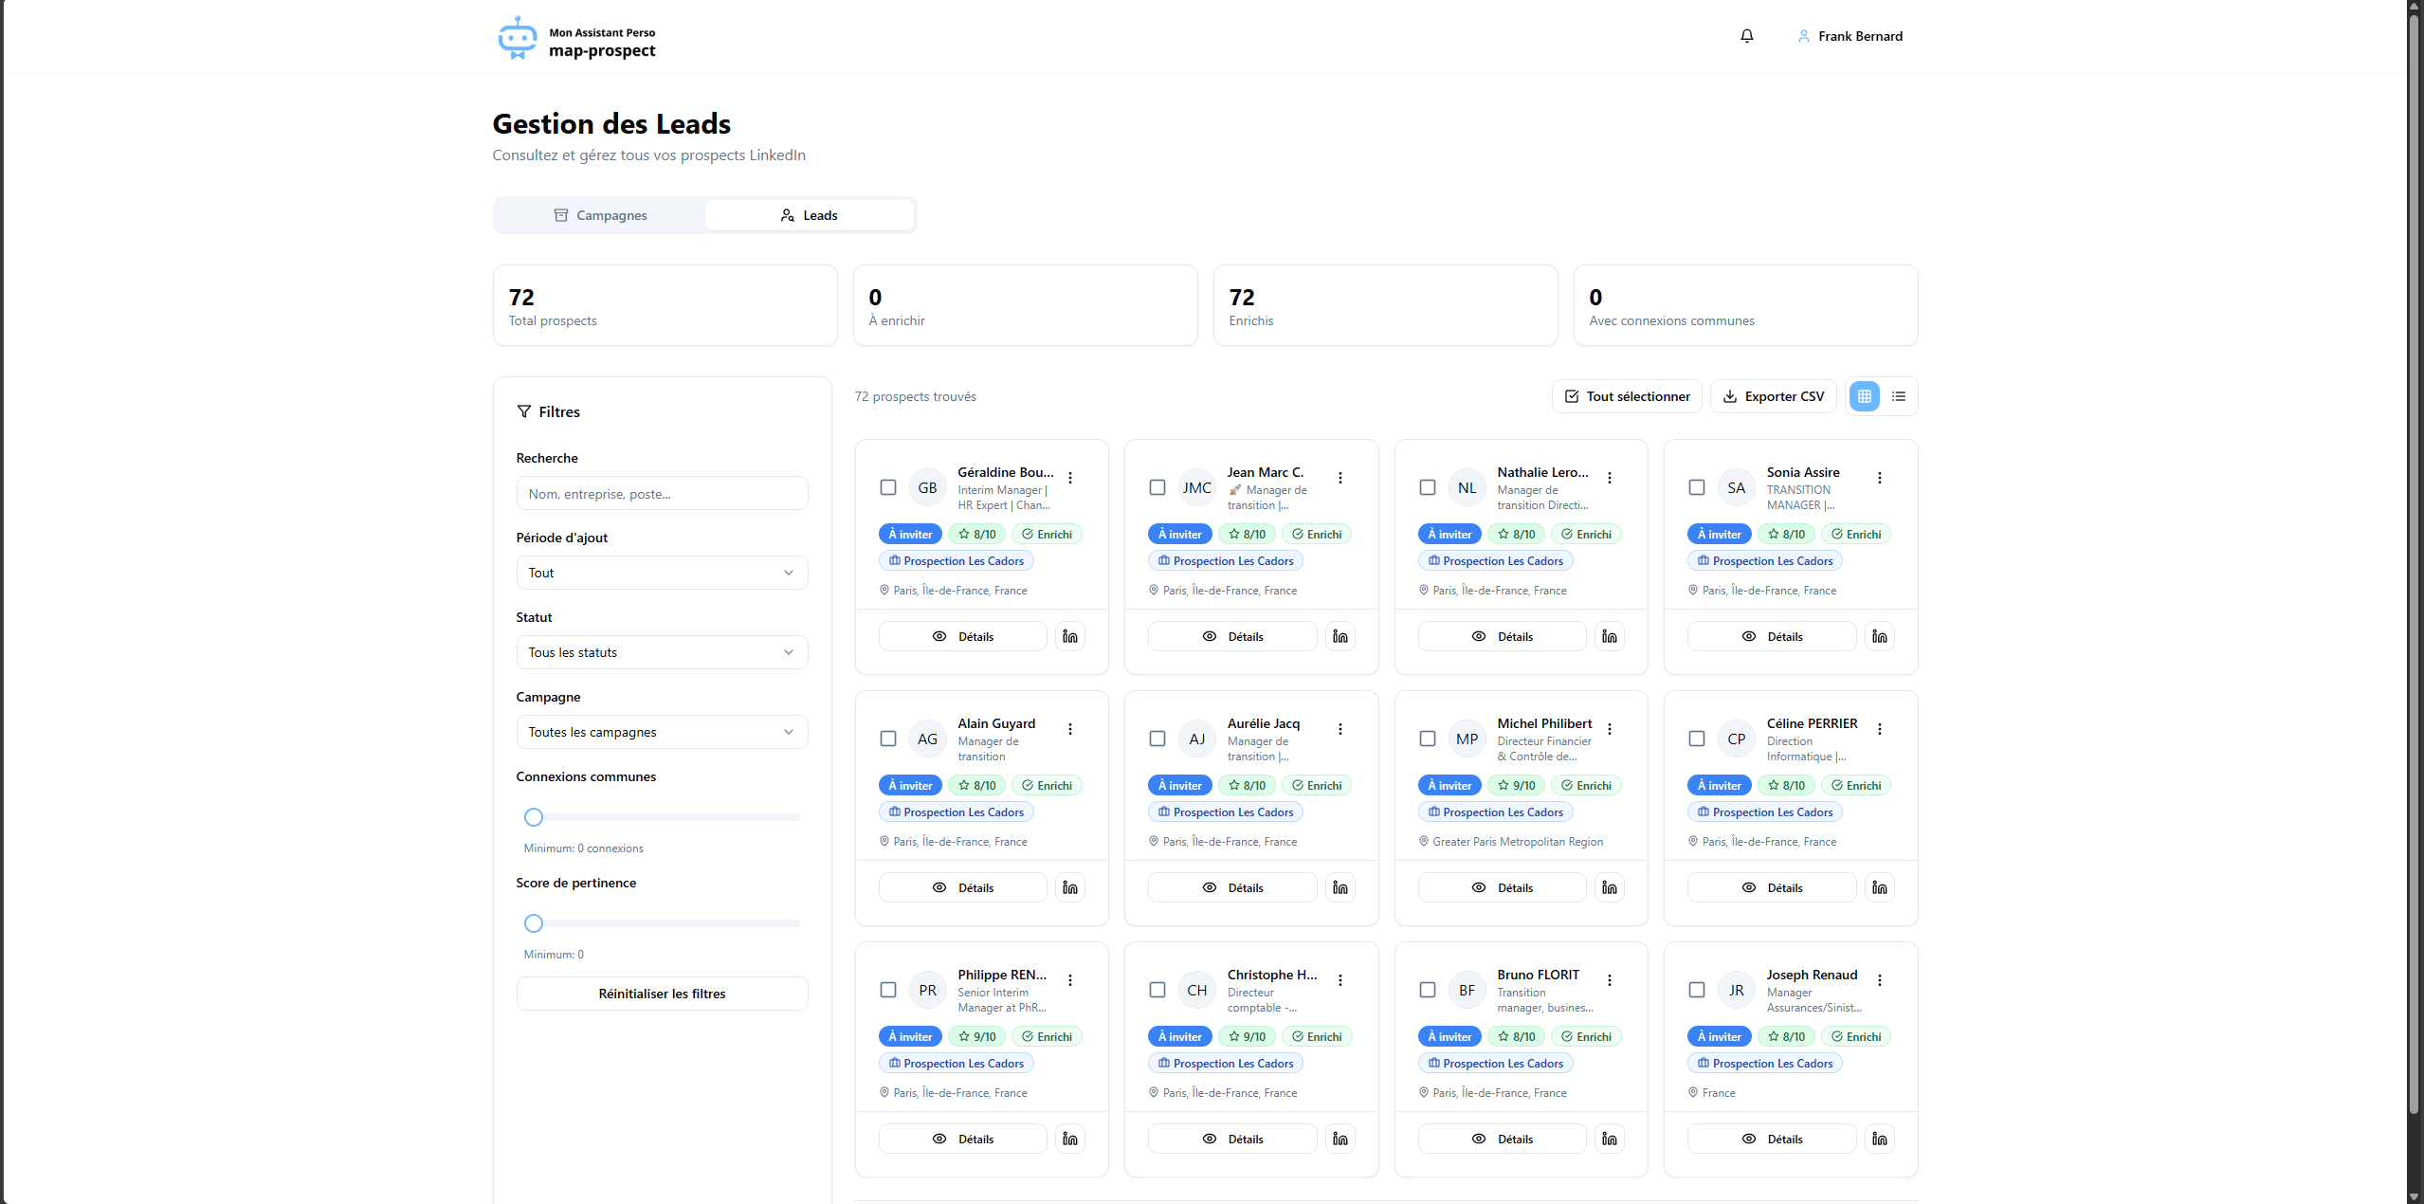Viewport: 2424px width, 1204px height.
Task: Open LinkedIn profile of Joseph Renaud
Action: tap(1879, 1139)
